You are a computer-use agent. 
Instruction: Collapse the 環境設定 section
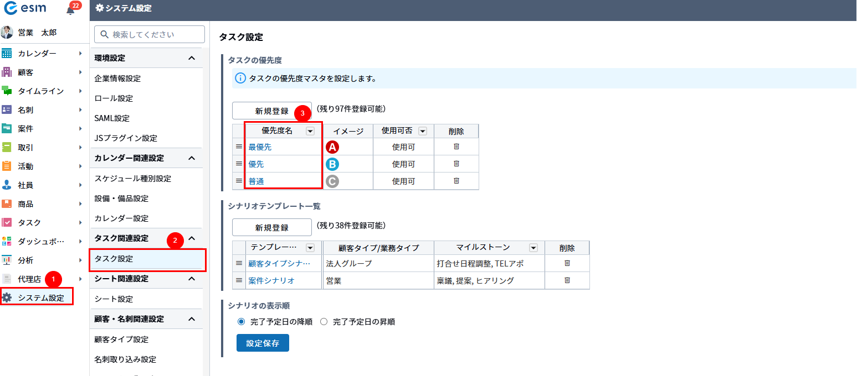click(x=192, y=58)
